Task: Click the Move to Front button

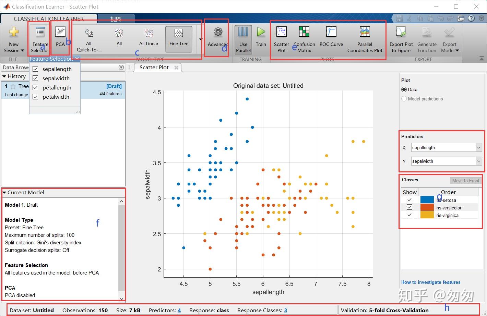Action: (465, 180)
